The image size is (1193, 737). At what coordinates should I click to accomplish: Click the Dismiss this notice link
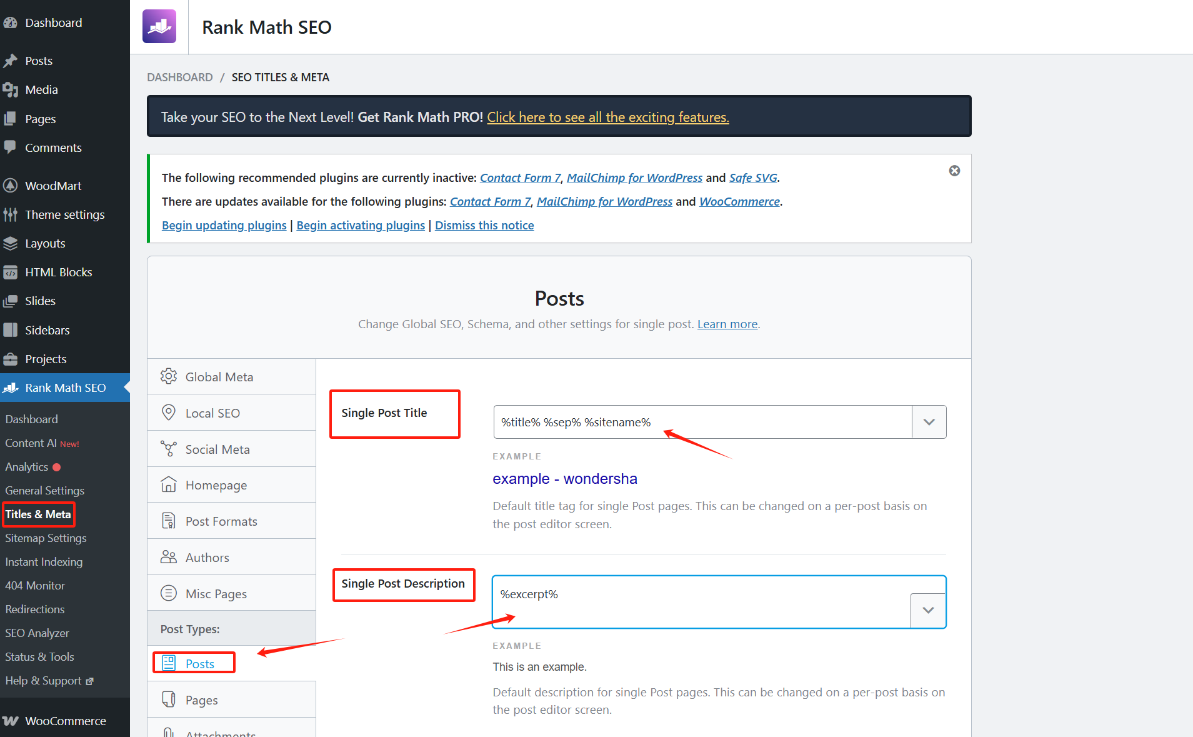tap(484, 225)
